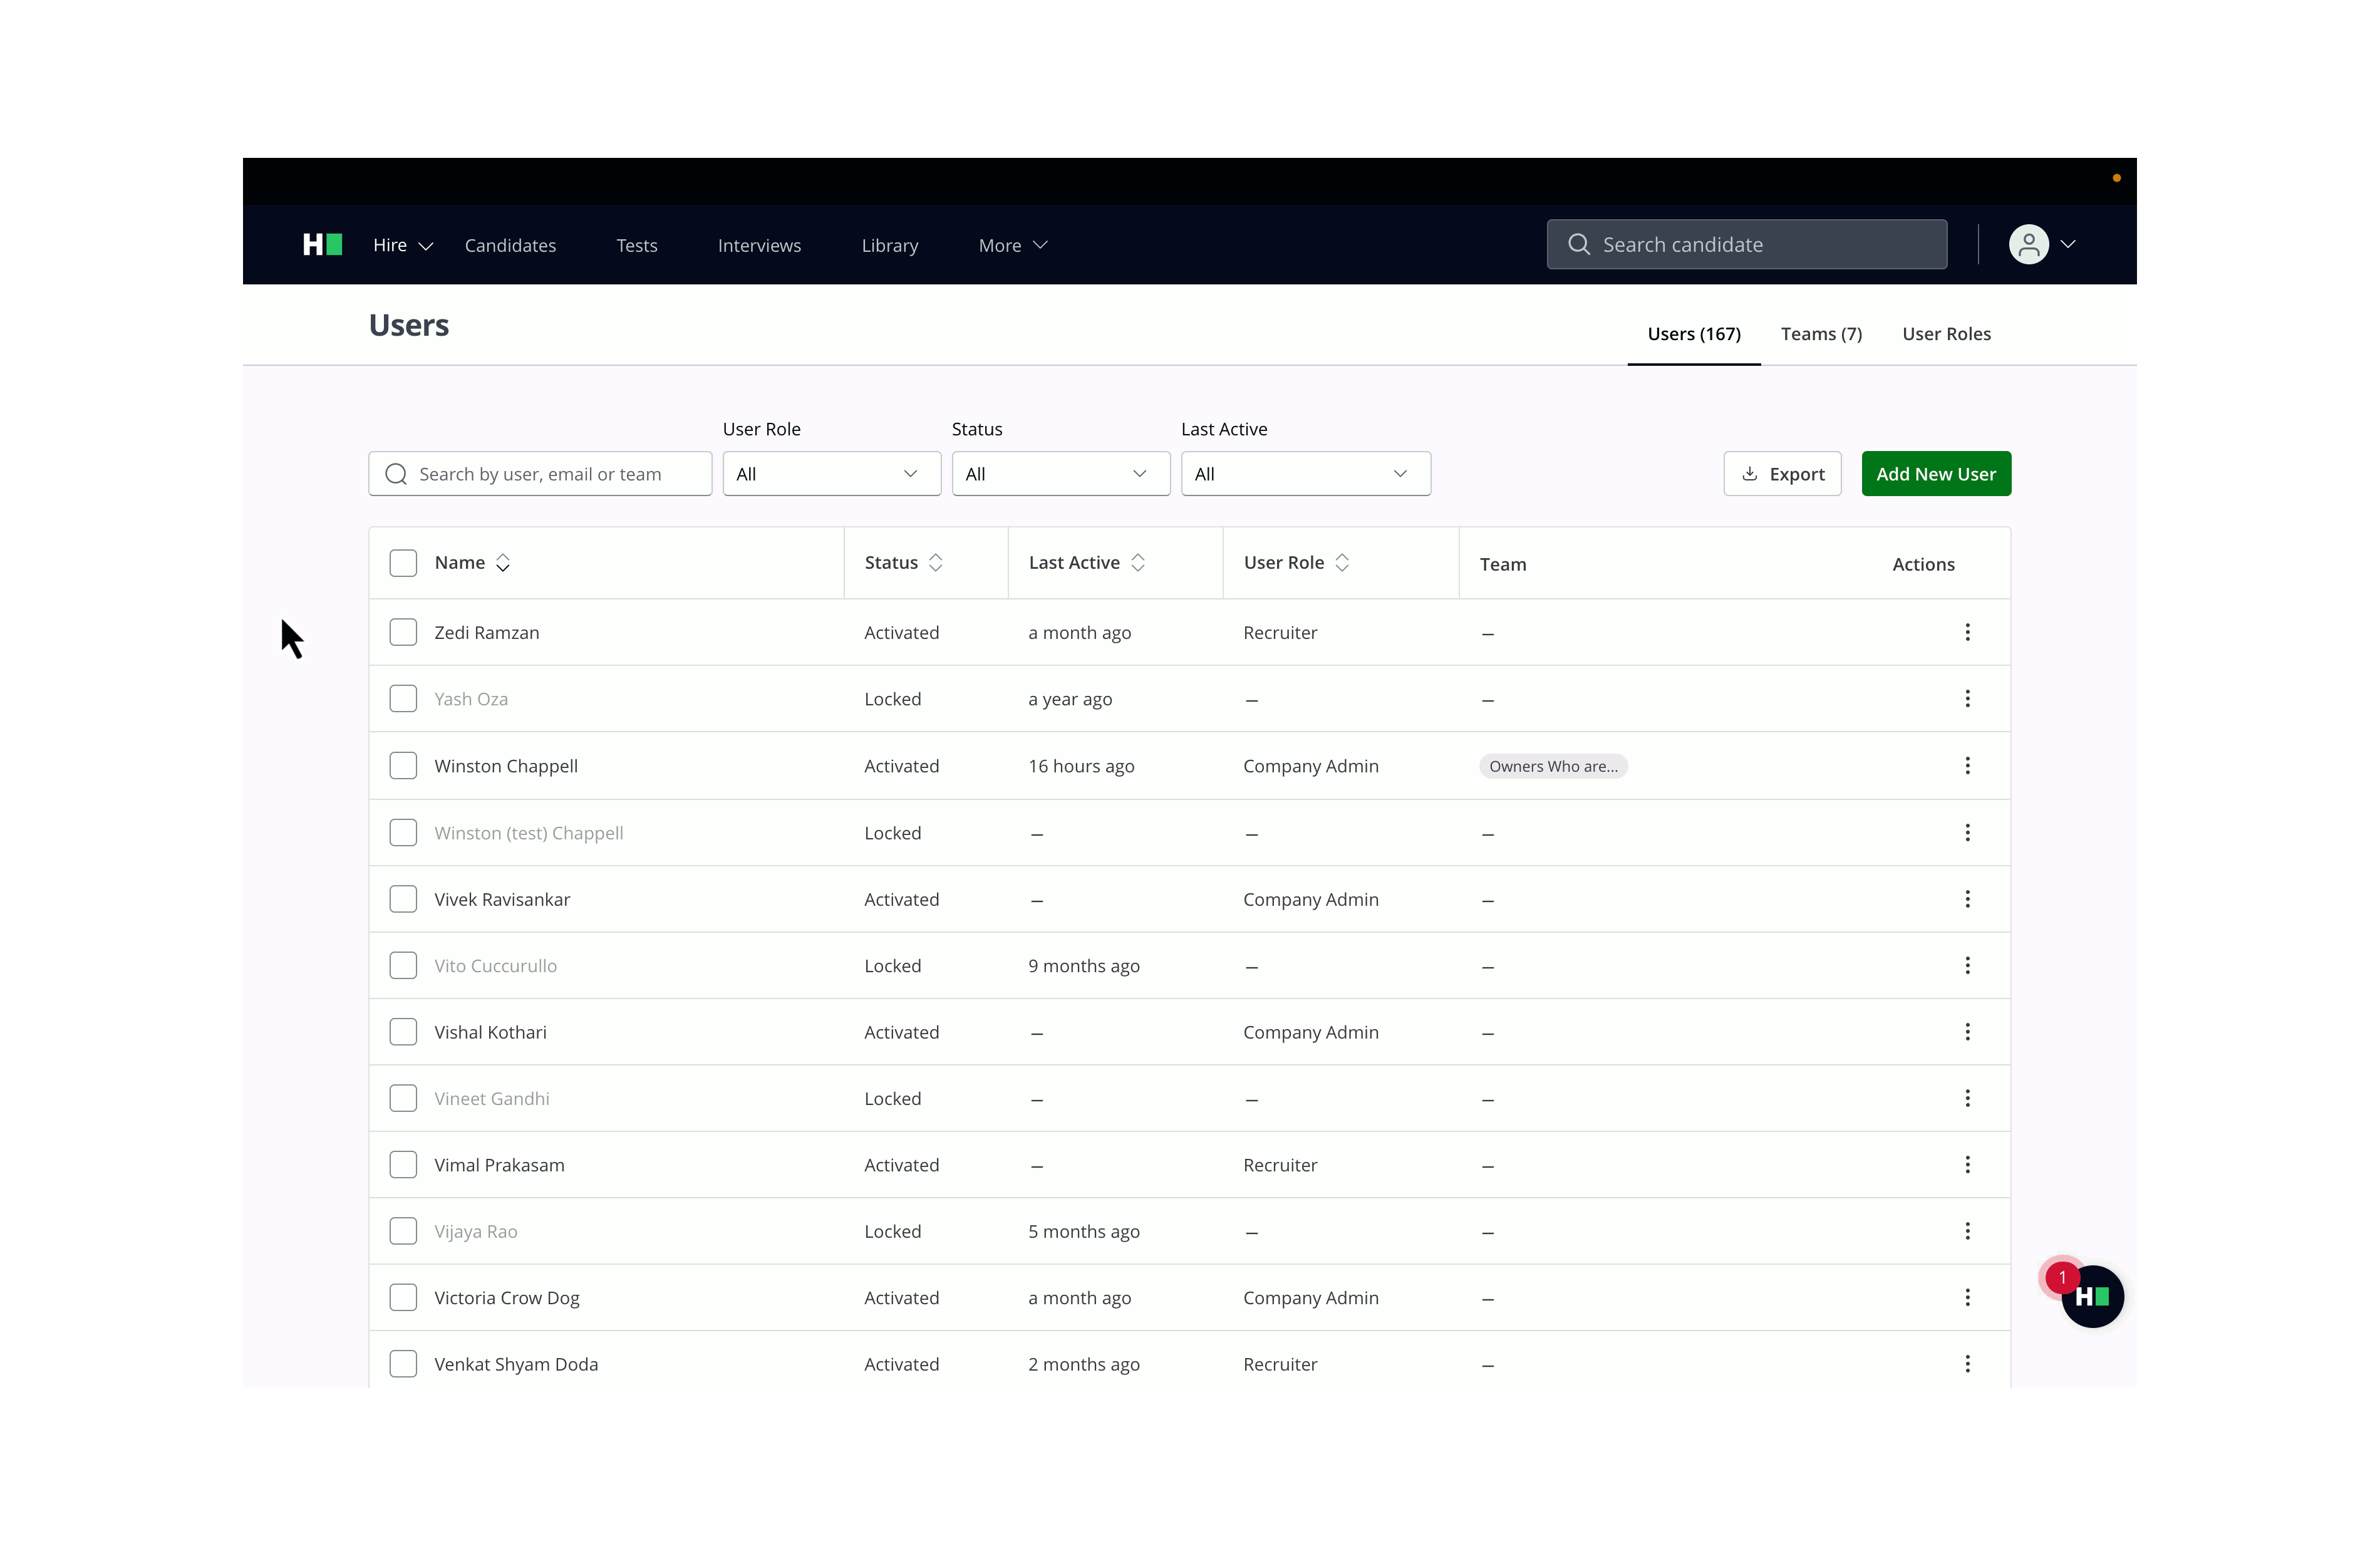2380x1546 pixels.
Task: Click the Venkat Shyam Doda name
Action: (x=516, y=1364)
